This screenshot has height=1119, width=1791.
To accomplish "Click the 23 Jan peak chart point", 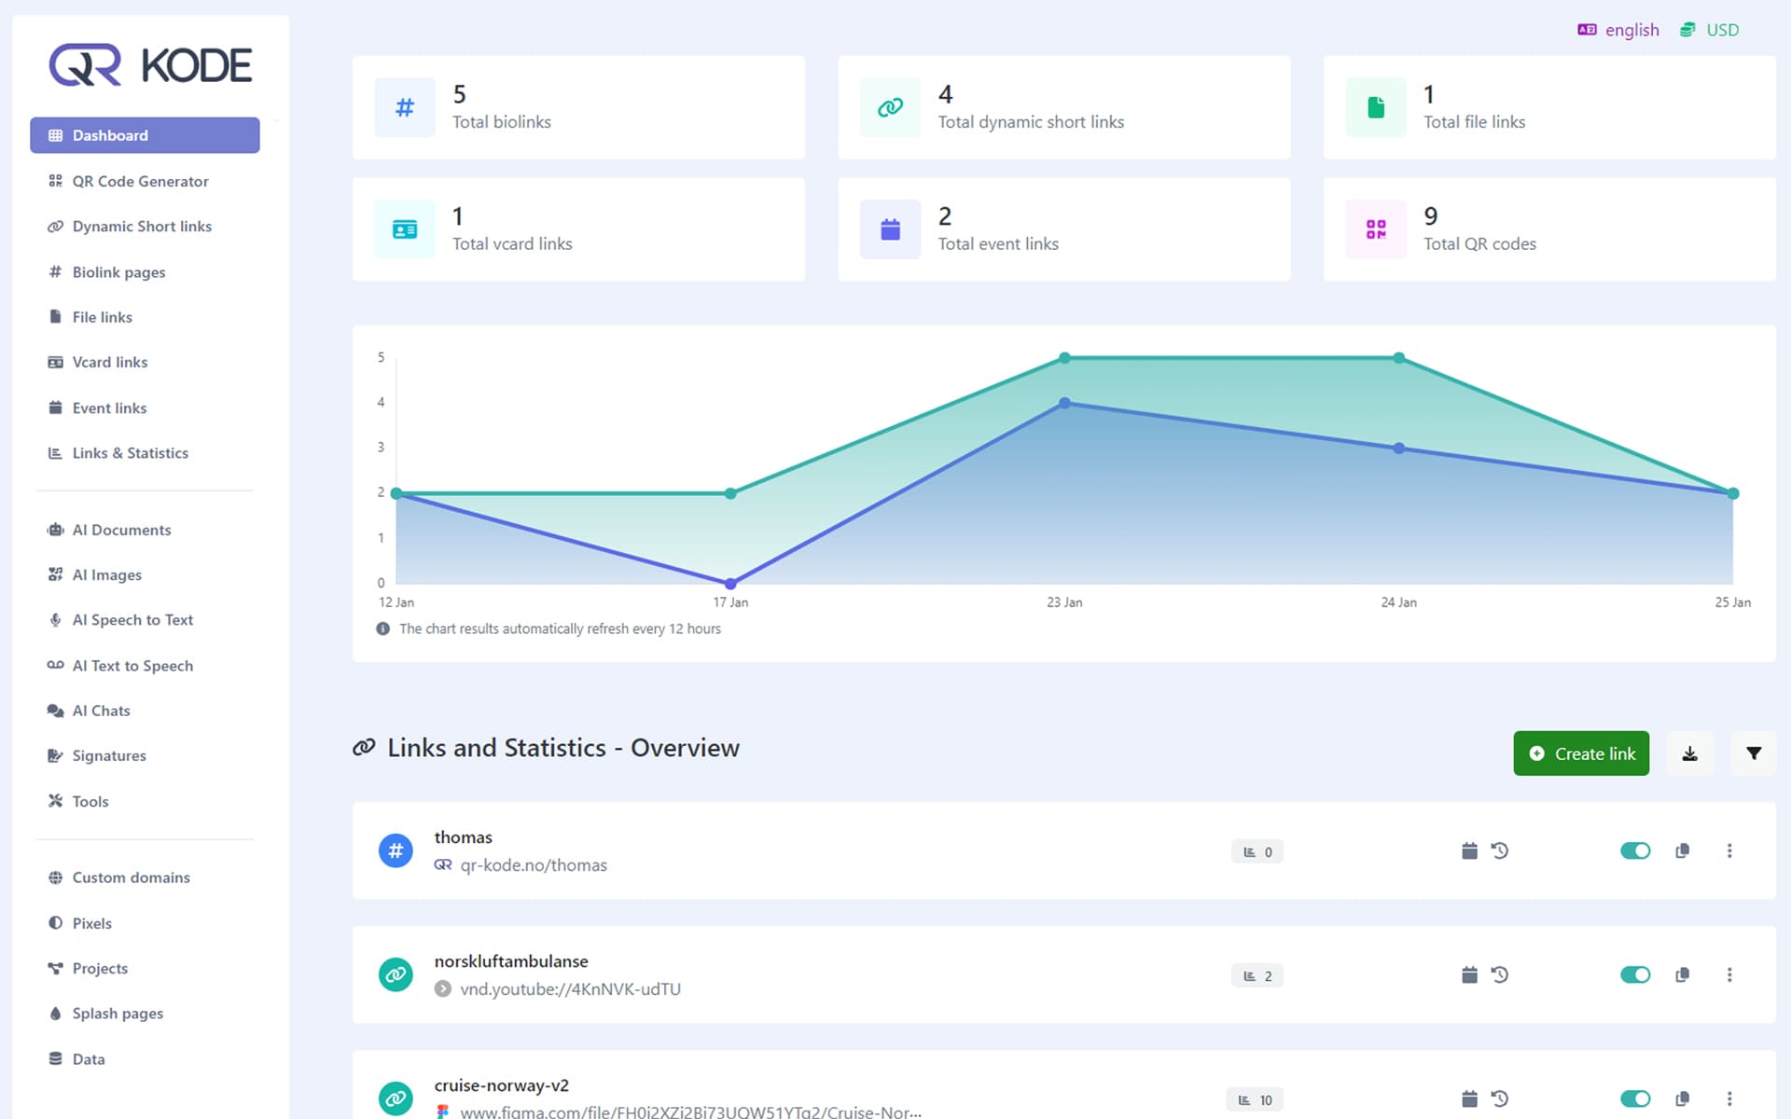I will [1064, 358].
